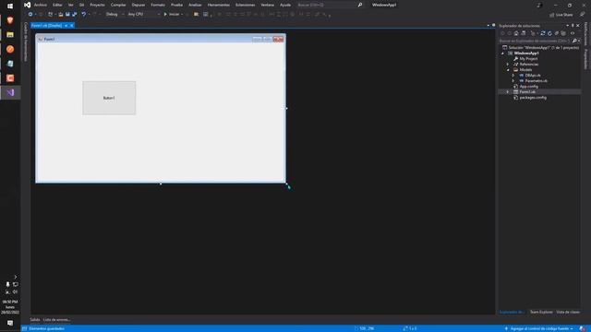Close the Form1.vb [Diseño] tab
The image size is (591, 332).
click(x=72, y=26)
